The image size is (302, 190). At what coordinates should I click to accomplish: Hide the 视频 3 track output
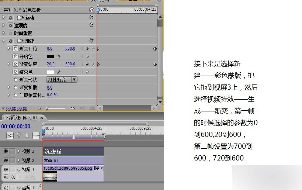click(x=6, y=151)
